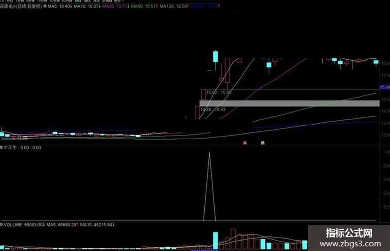Switch to the 60分钟 period tab

pos(67,1)
